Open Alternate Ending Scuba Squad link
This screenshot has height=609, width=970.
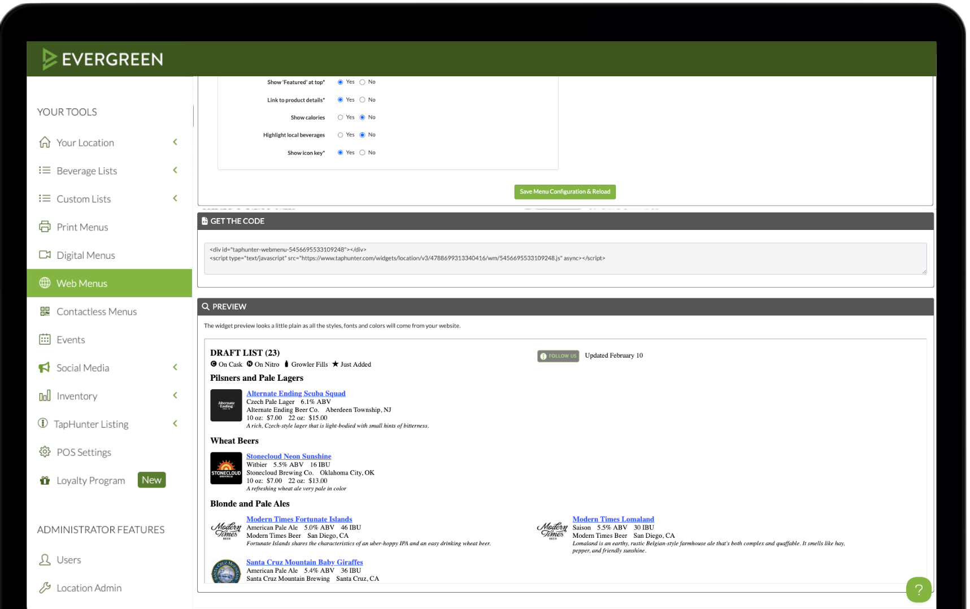coord(295,394)
